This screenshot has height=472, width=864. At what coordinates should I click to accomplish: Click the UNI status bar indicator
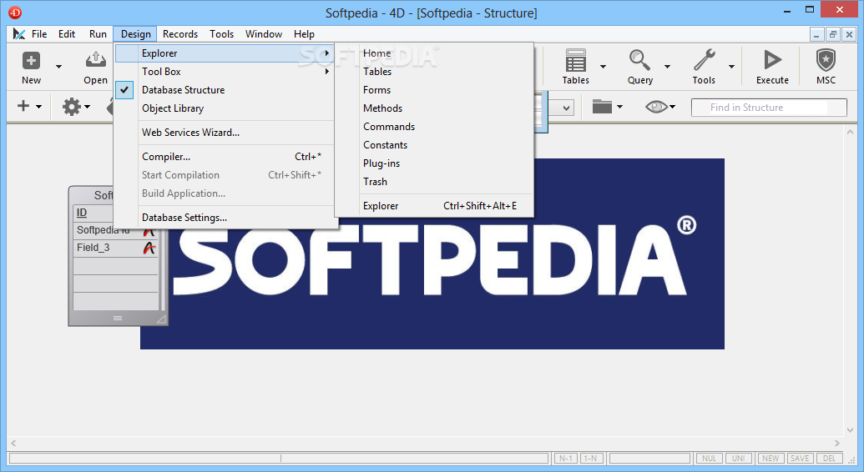739,458
